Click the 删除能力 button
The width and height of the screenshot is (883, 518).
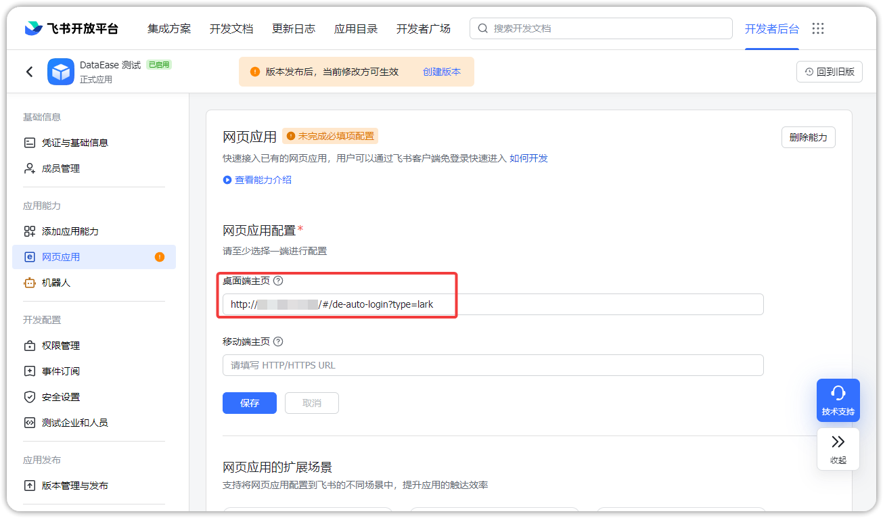tap(809, 137)
